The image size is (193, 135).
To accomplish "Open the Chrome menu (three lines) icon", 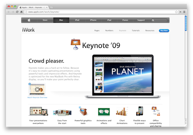I will point(184,12).
